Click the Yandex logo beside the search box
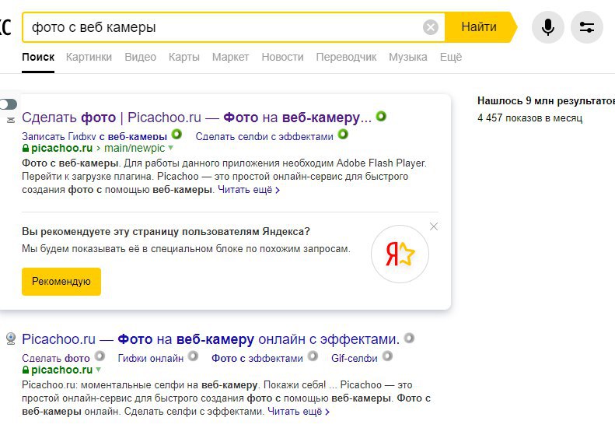 coord(5,27)
